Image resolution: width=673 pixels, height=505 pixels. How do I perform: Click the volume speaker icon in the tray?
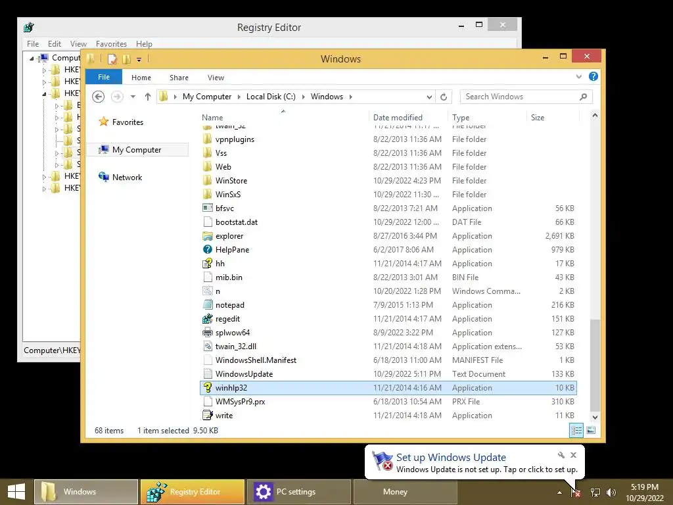[611, 492]
